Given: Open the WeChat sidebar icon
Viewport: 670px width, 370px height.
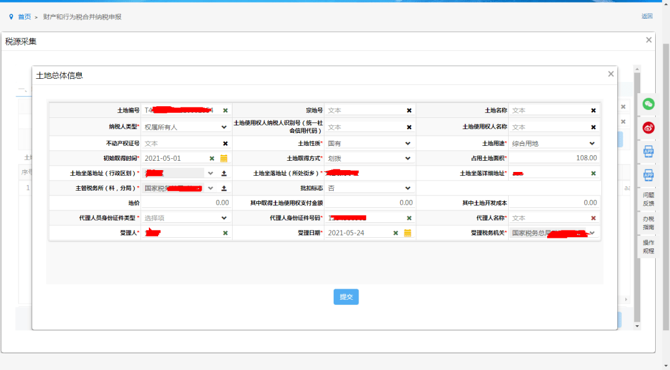Looking at the screenshot, I should pyautogui.click(x=648, y=104).
